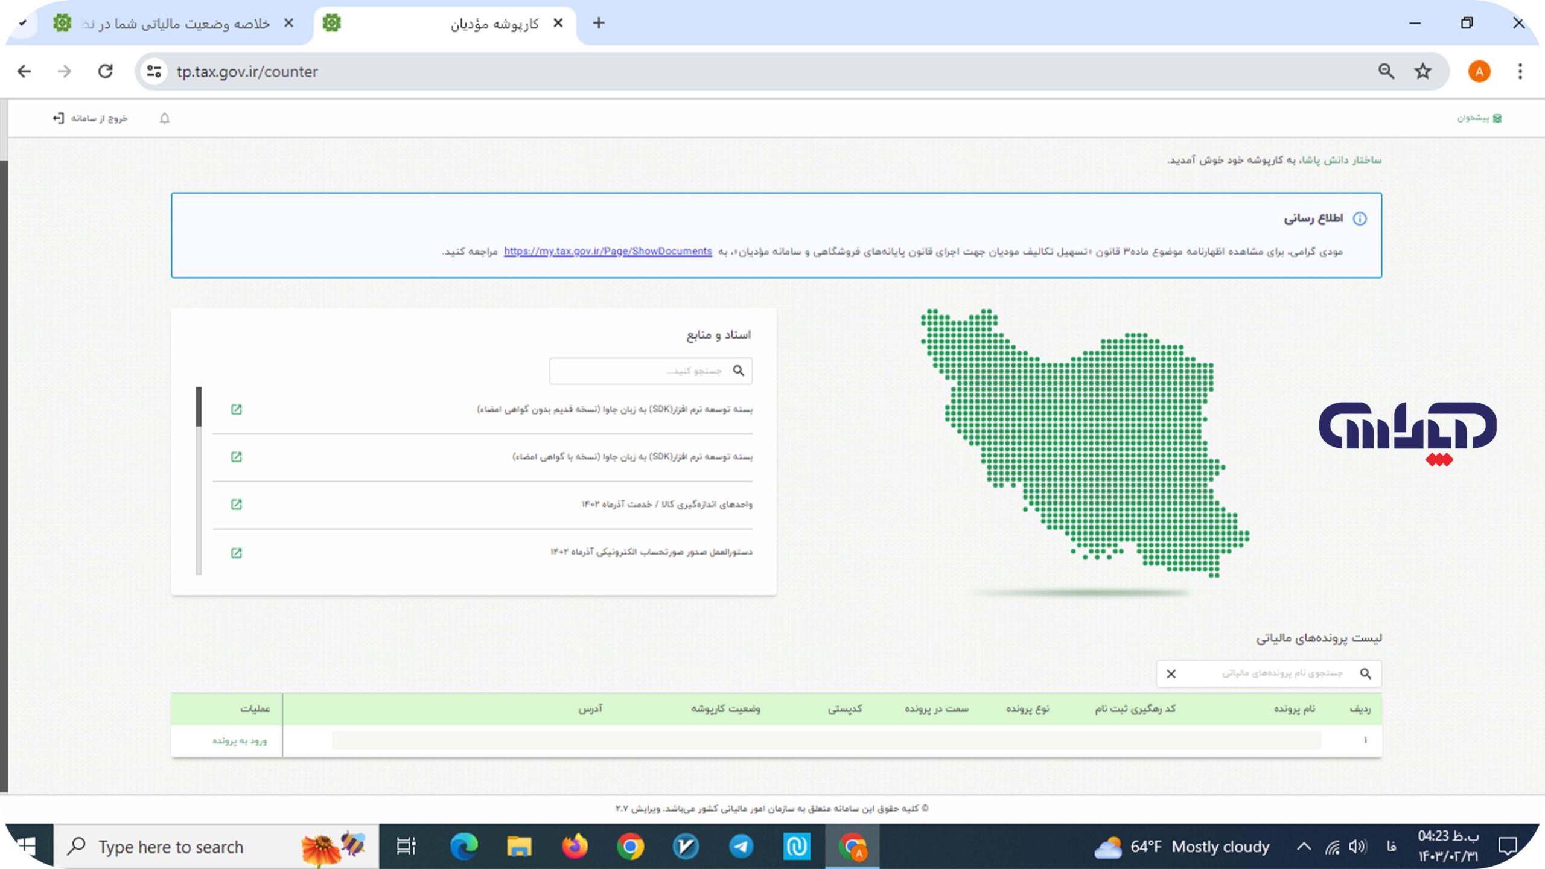
Task: Click the user profile icon top right
Action: click(x=1479, y=71)
